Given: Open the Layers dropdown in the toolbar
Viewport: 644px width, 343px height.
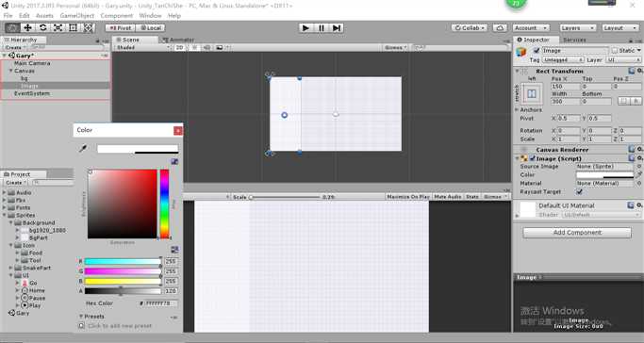Looking at the screenshot, I should [x=577, y=28].
